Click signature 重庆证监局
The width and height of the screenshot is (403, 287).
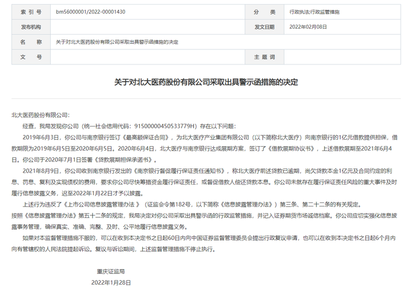coord(111,271)
